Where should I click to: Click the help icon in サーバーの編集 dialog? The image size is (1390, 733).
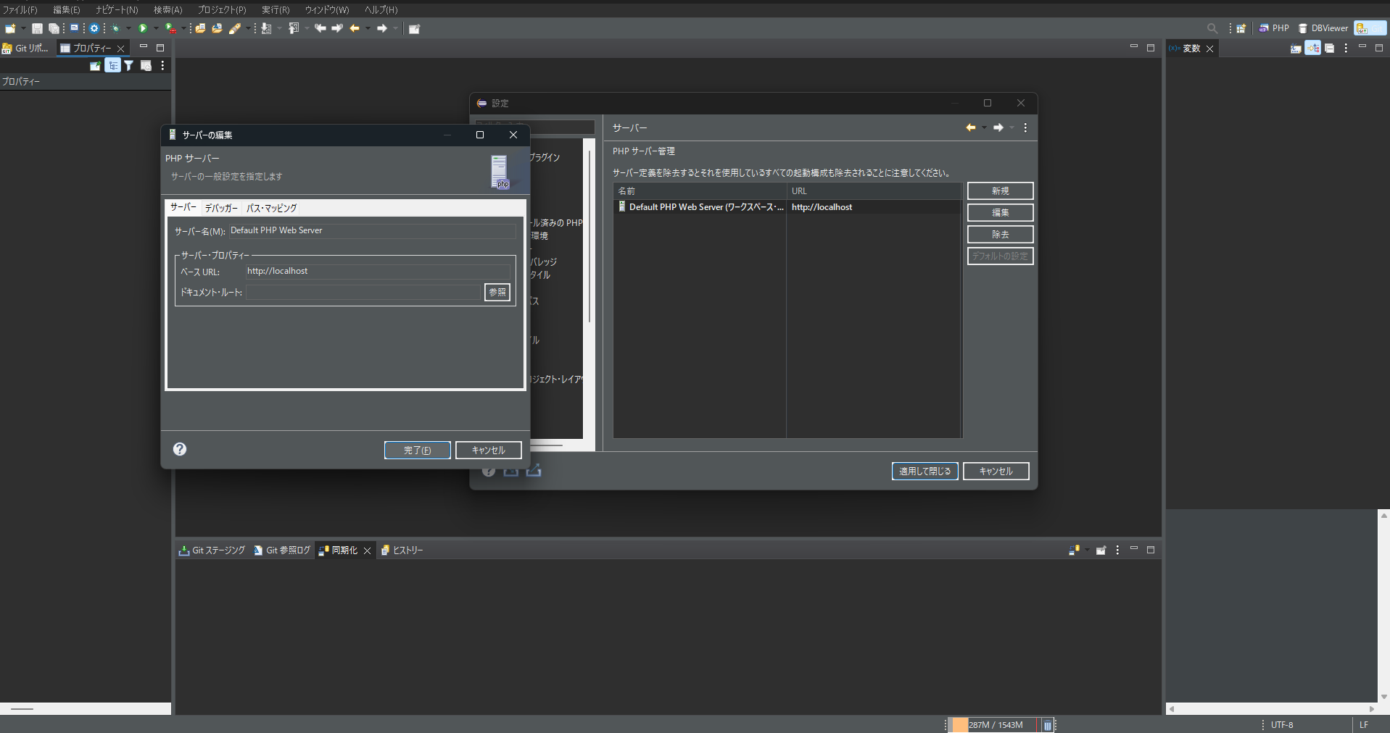pyautogui.click(x=179, y=449)
